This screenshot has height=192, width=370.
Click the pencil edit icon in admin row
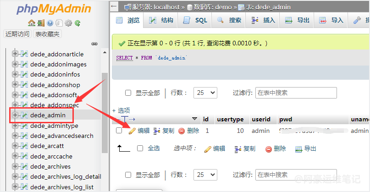point(132,131)
